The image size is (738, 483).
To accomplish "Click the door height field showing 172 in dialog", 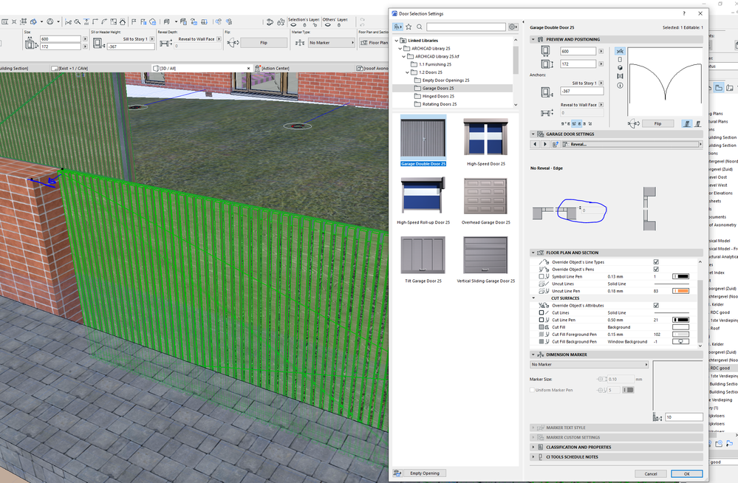I will (578, 64).
